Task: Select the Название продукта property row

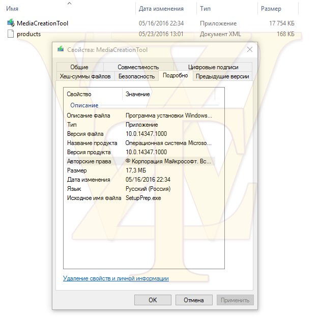Action: (140, 143)
